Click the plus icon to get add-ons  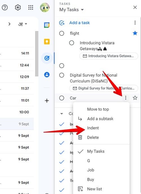[47, 101]
